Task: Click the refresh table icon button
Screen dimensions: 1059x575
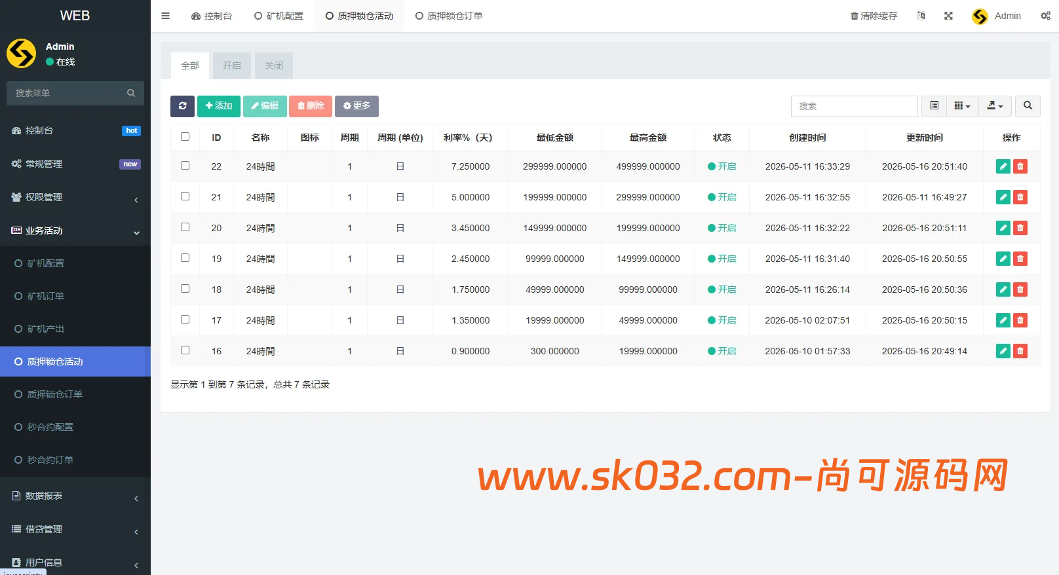Action: click(182, 106)
